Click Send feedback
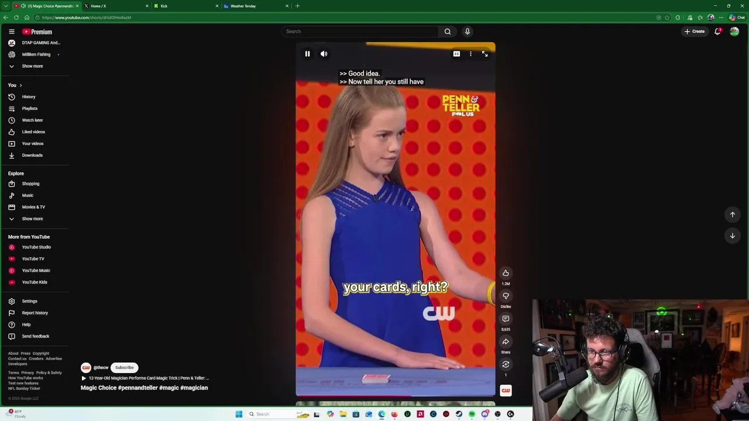 click(35, 336)
